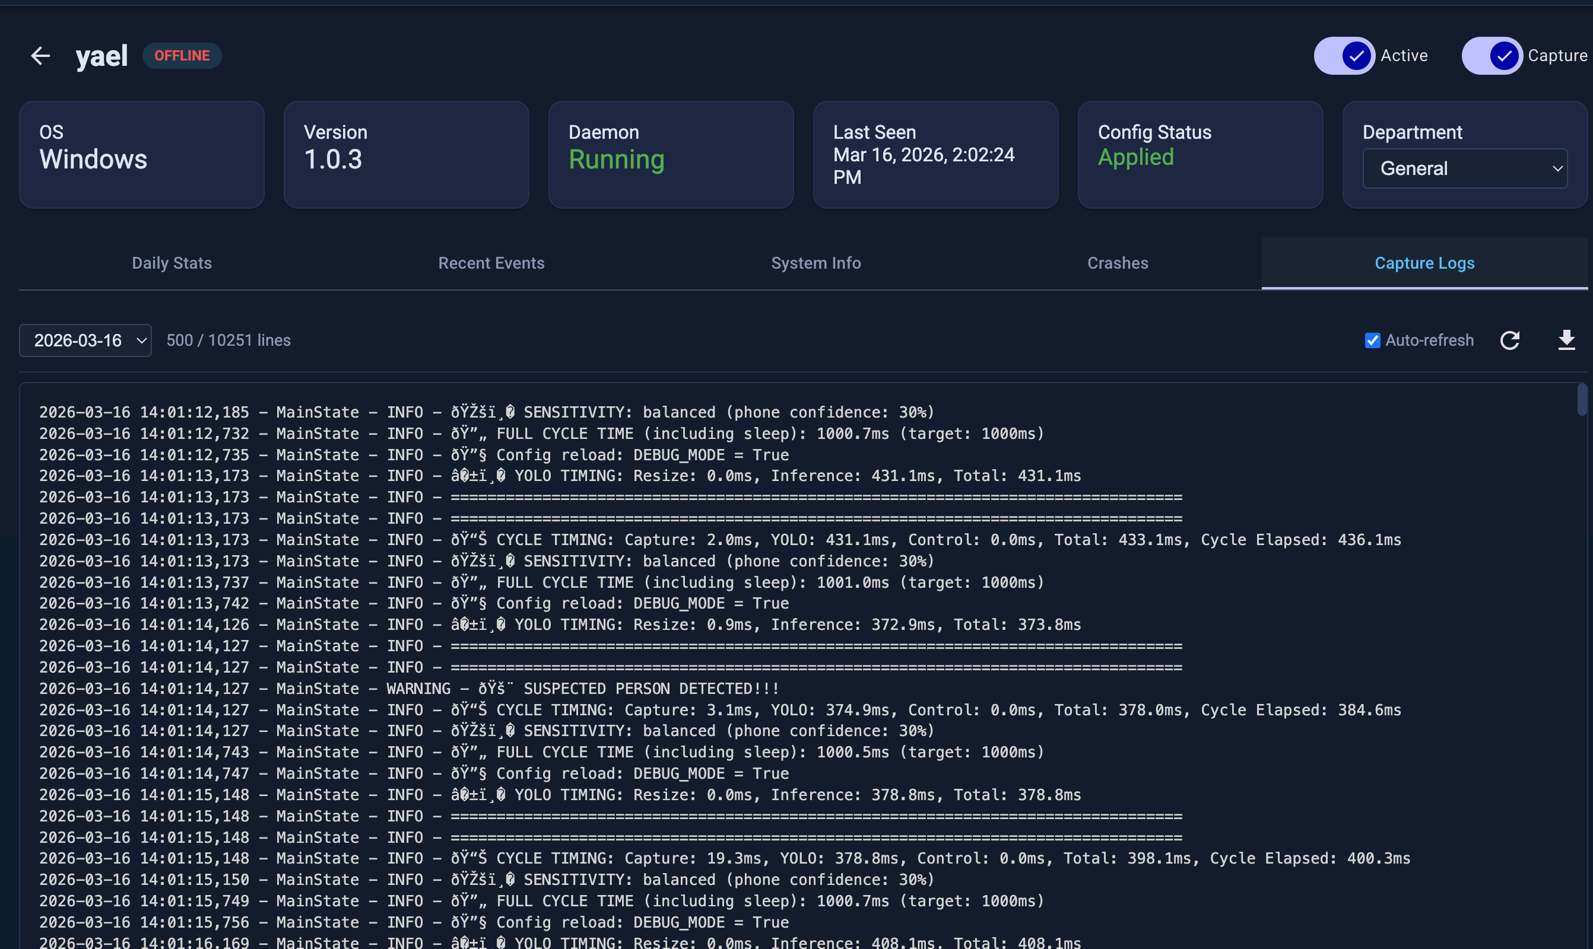The width and height of the screenshot is (1593, 949).
Task: Click the Last Seen timestamp text
Action: [924, 165]
